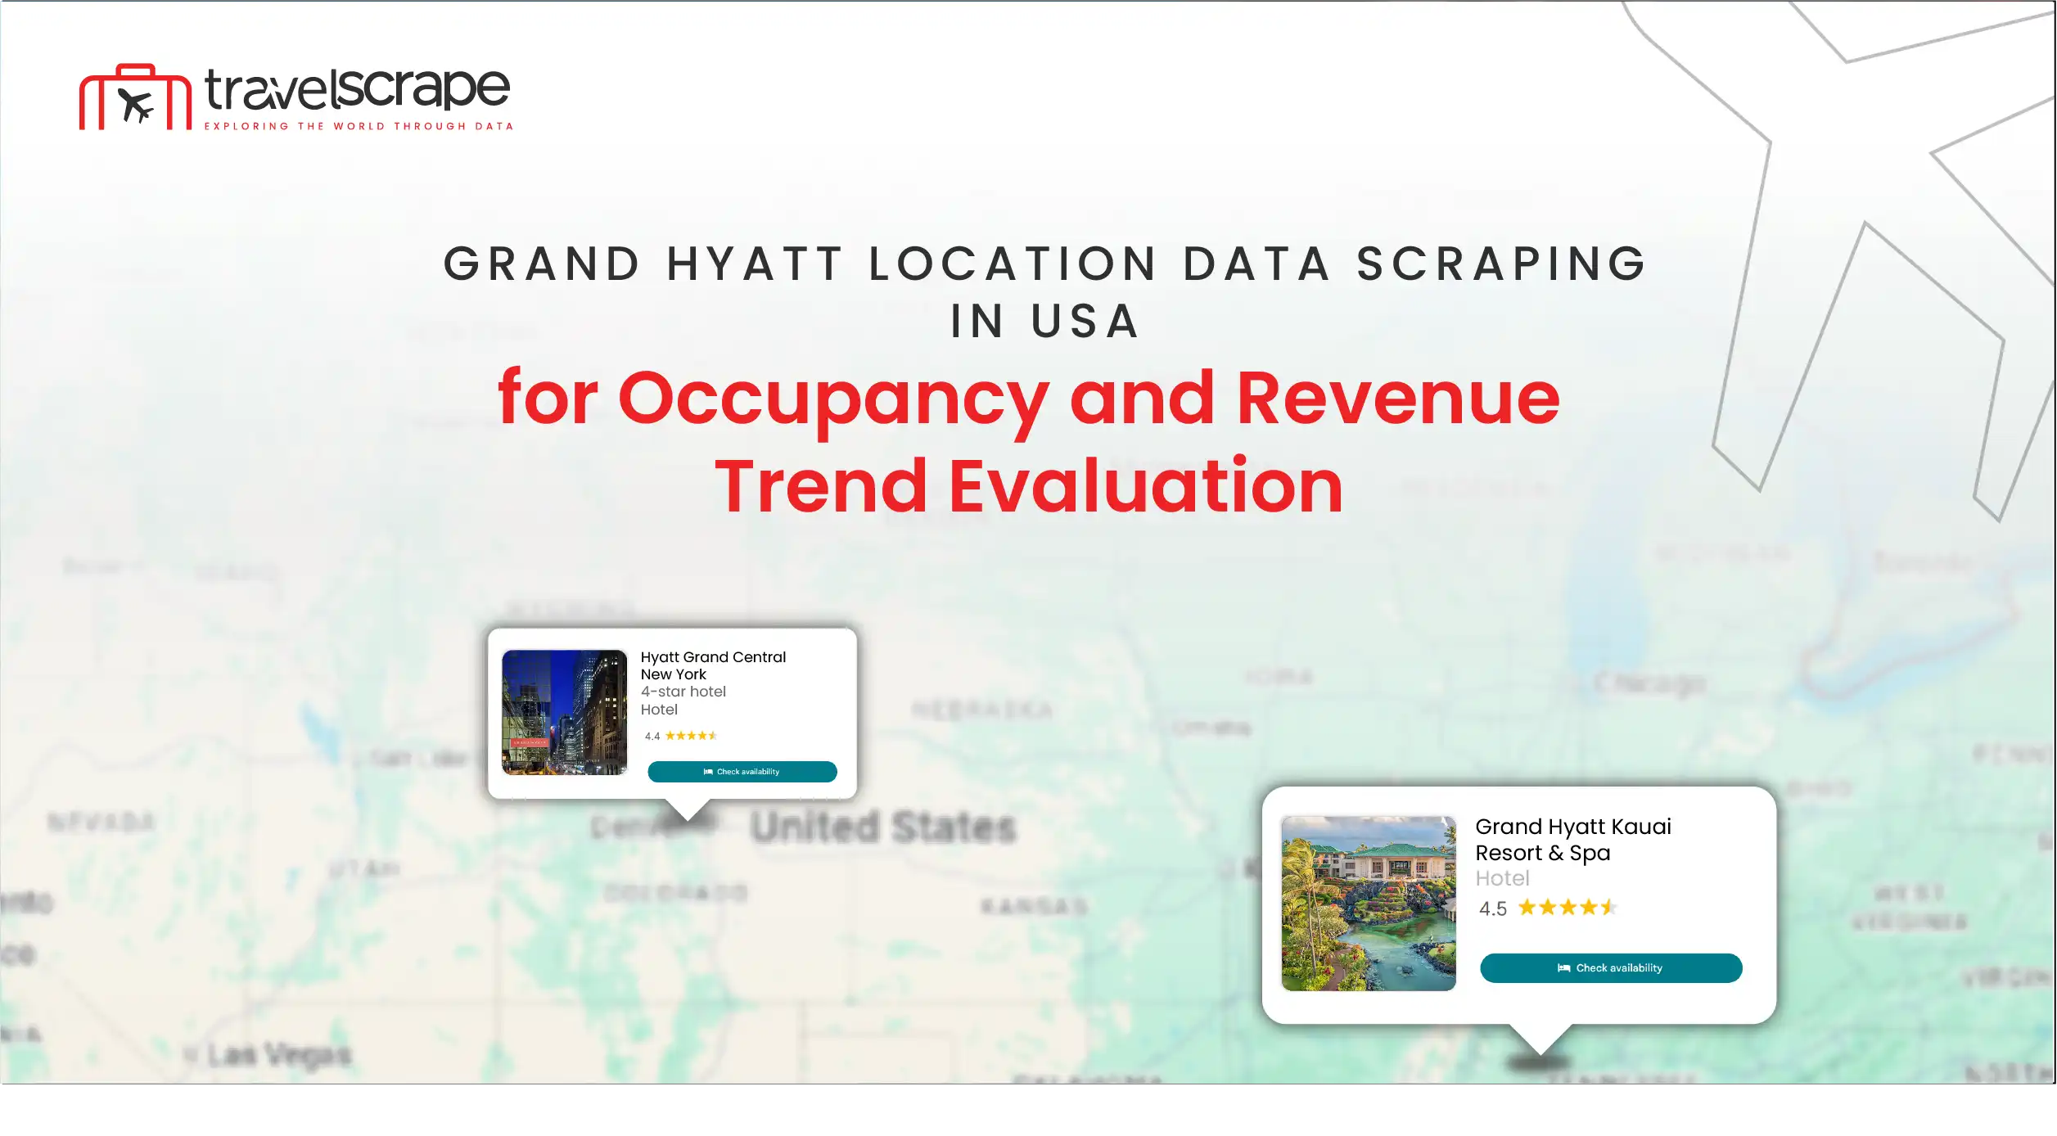This screenshot has height=1136, width=2057.
Task: Click the 4.5 star rating
Action: [1547, 908]
